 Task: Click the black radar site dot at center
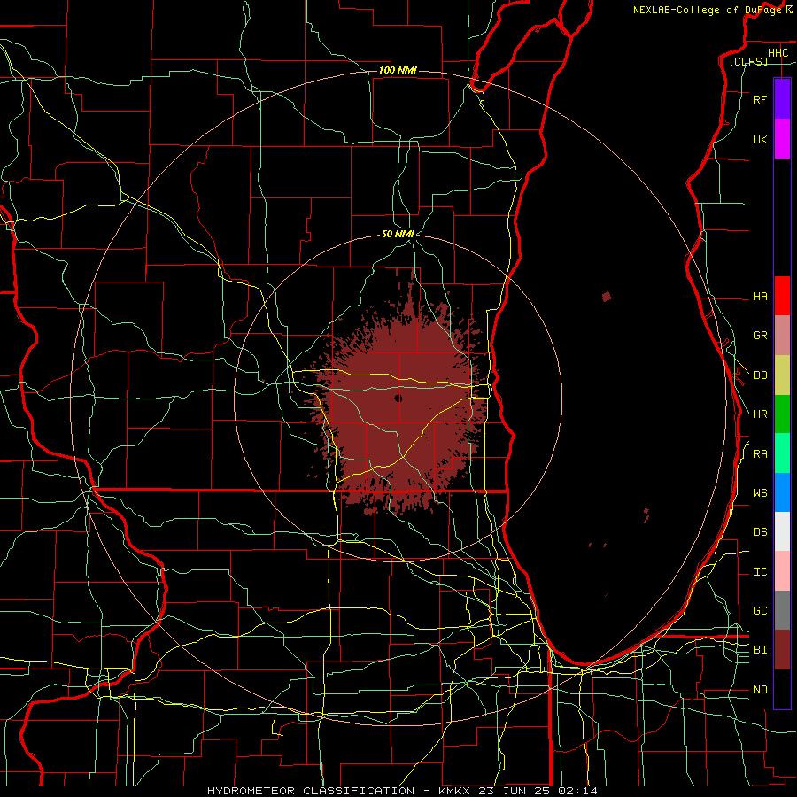tap(398, 398)
